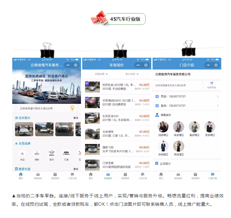Tap the red 长安逸动 car photo
Viewport: 231px width, 218px height.
click(92, 103)
